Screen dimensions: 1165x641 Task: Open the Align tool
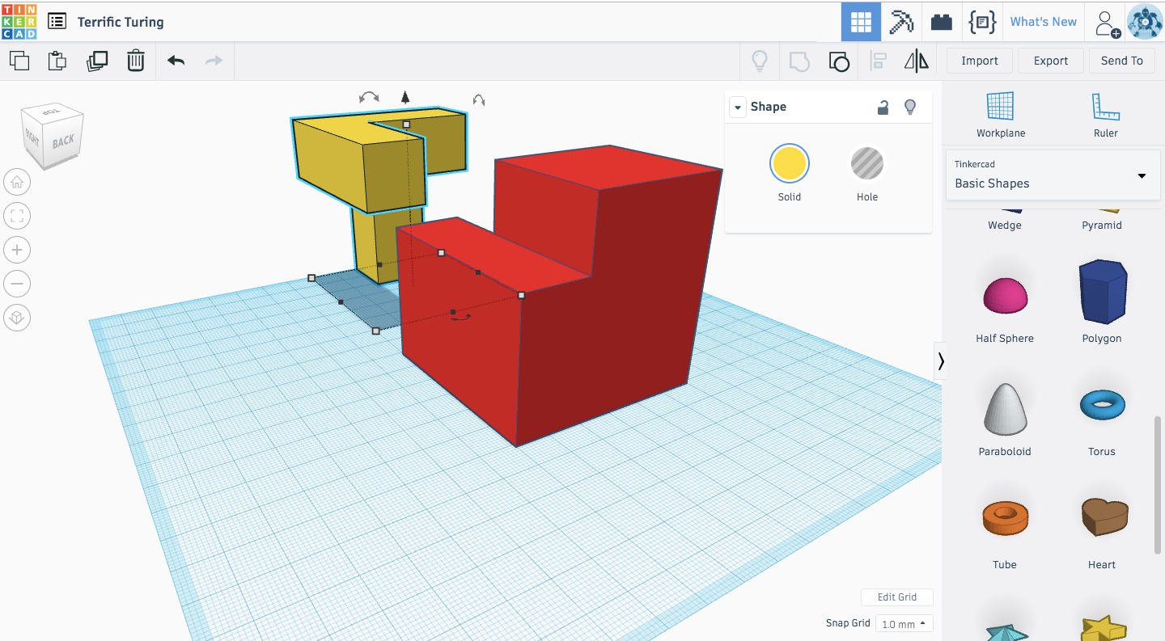coord(878,61)
